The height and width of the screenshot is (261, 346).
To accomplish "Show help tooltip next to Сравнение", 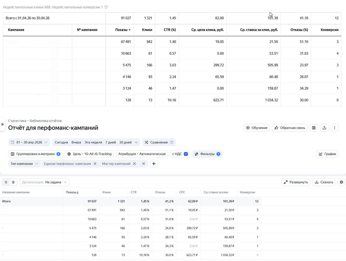I will click(x=172, y=142).
